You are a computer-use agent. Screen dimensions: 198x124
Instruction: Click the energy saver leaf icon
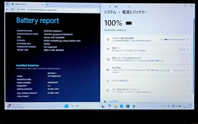(108, 70)
